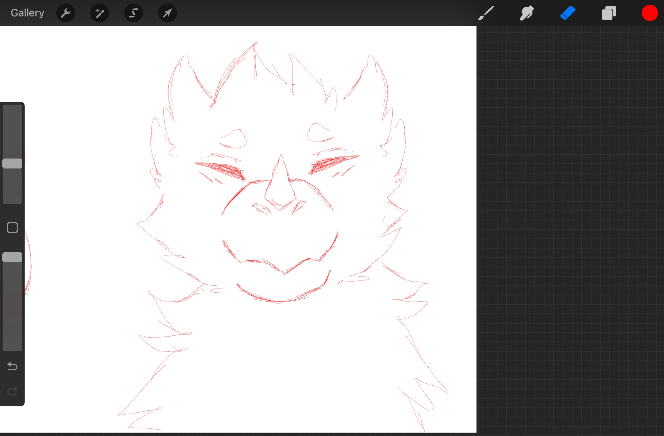Open the Gallery view
664x436 pixels.
27,13
